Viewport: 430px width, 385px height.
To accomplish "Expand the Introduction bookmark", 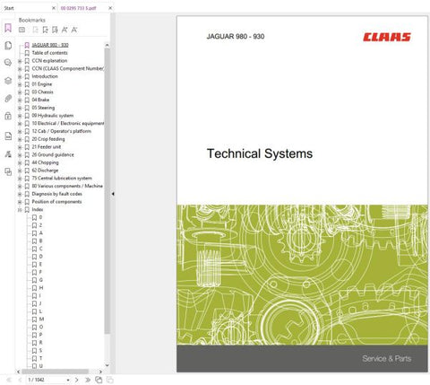I will point(20,76).
